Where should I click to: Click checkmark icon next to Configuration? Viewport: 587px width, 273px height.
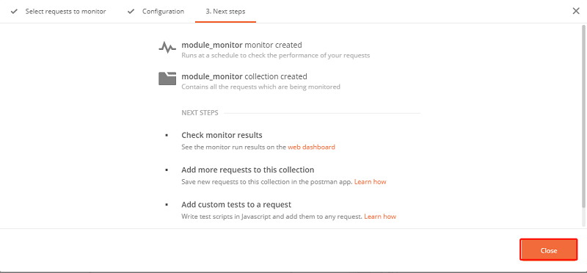coord(131,12)
